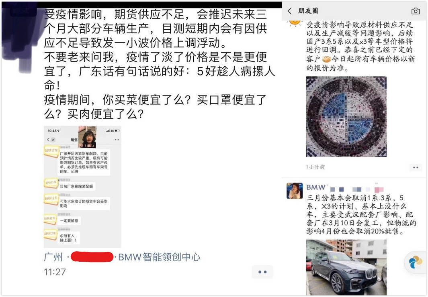Viewport: 428px width, 297px height.
Task: Open the gray BMW X7 photo
Action: tap(346, 268)
